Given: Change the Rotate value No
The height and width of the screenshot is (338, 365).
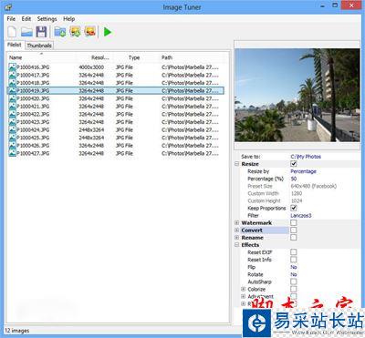Looking at the screenshot, I should [x=294, y=274].
